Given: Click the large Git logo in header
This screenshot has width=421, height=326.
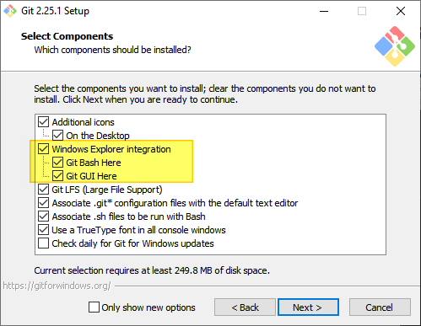Looking at the screenshot, I should click(x=395, y=46).
